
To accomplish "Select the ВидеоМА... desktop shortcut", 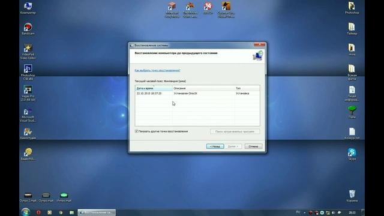I will [x=28, y=154].
